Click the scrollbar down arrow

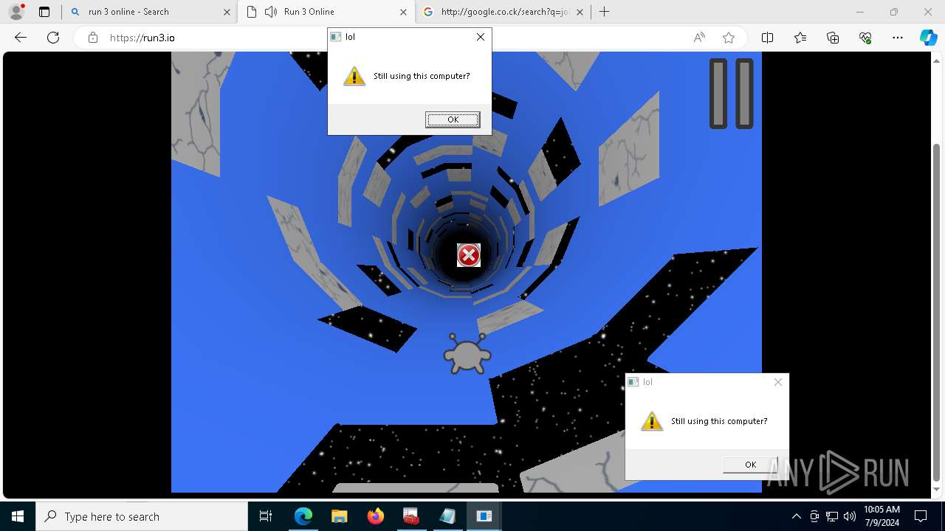pyautogui.click(x=937, y=490)
